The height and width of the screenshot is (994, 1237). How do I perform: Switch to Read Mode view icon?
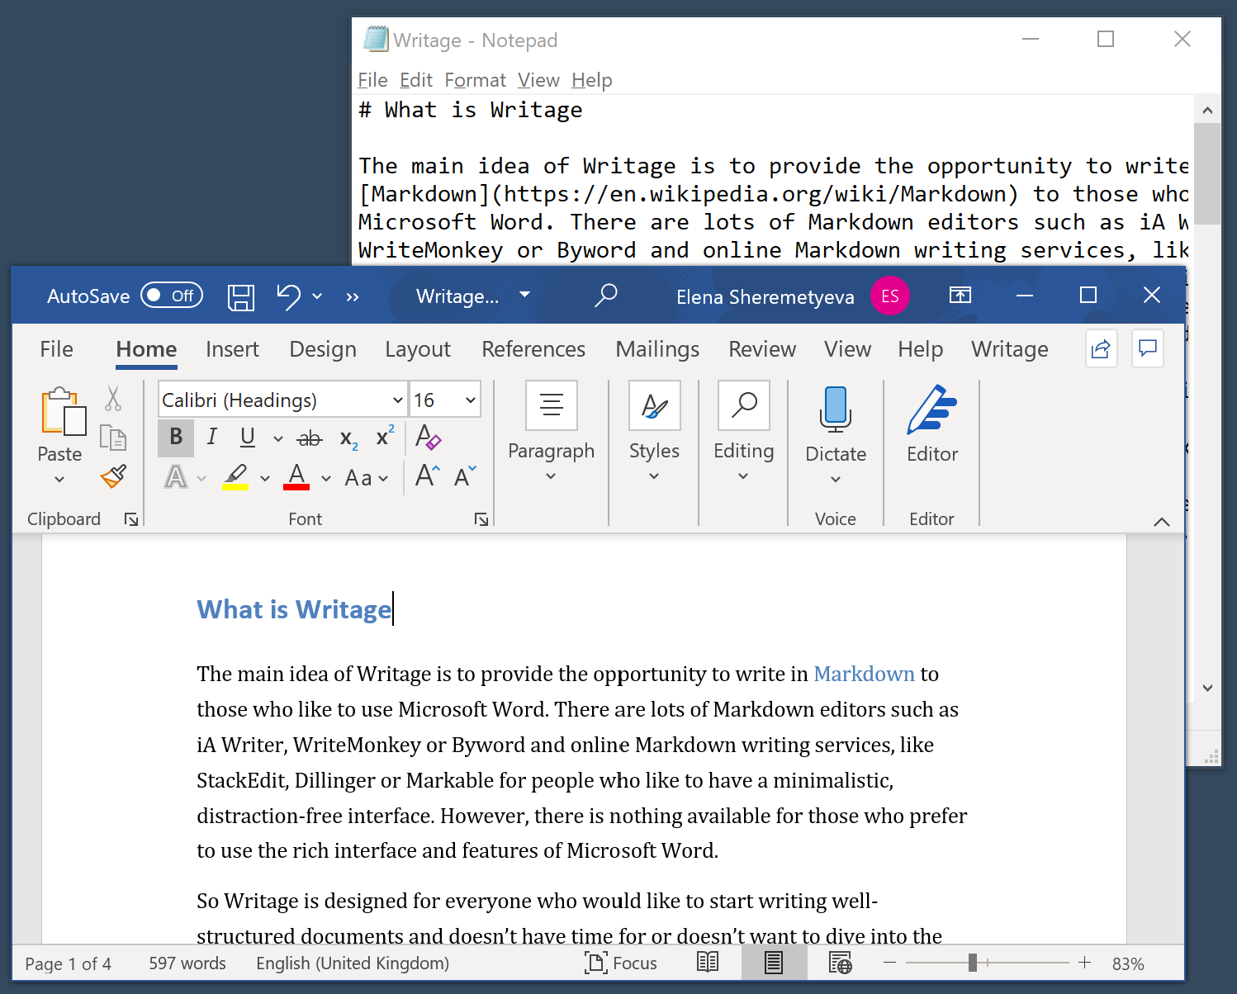(708, 962)
